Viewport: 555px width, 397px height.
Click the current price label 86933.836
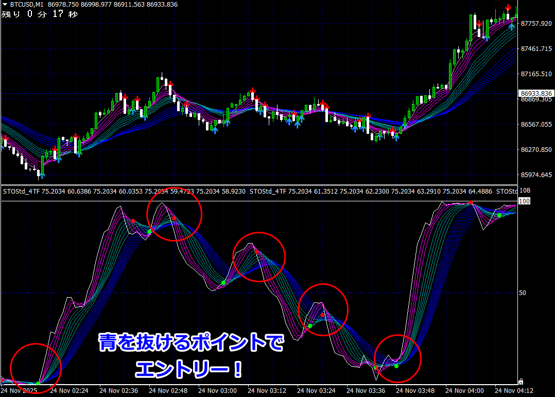pos(536,93)
